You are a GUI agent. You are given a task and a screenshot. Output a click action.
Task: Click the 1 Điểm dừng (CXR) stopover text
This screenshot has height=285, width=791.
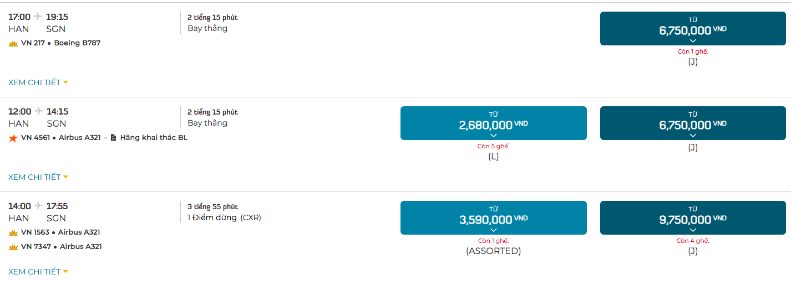coord(224,217)
